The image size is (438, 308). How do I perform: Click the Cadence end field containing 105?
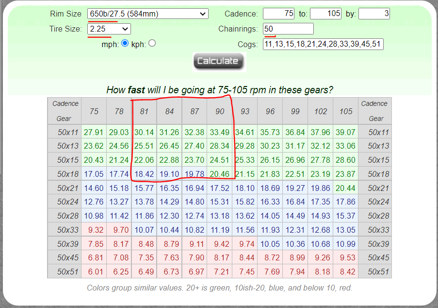pyautogui.click(x=326, y=14)
